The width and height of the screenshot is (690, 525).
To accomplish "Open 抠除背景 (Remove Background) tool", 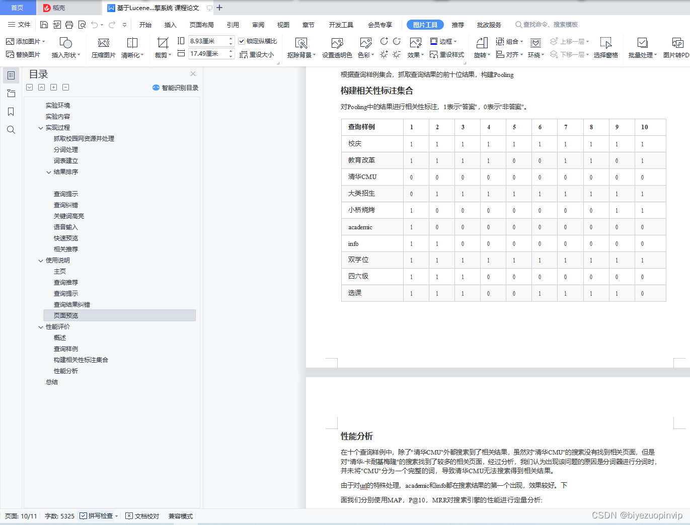I will coord(301,48).
